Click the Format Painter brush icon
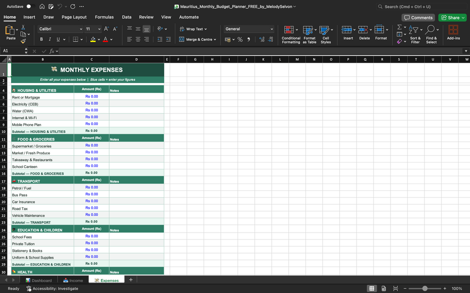470x293 pixels. (x=23, y=41)
